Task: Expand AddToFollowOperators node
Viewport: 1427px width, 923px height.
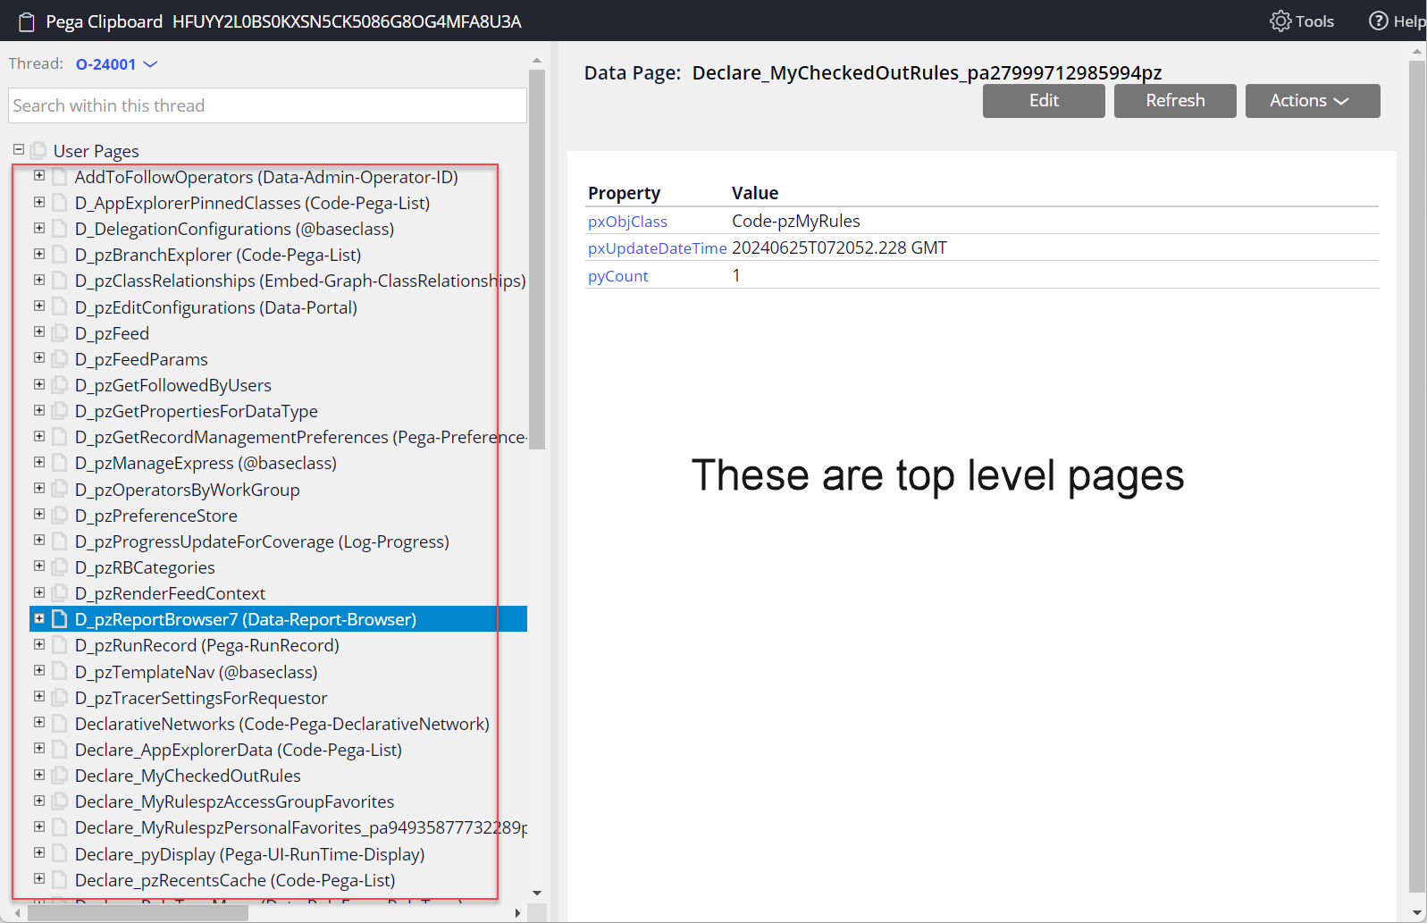Action: point(39,176)
